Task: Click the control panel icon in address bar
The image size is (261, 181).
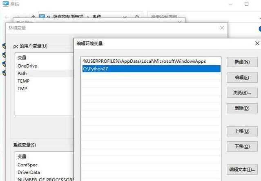Action: tap(42, 17)
